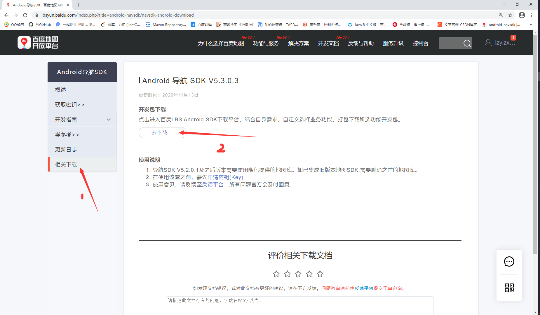Follow the first 反馈平台 link in usage notes
This screenshot has width=540, height=315.
(213, 185)
